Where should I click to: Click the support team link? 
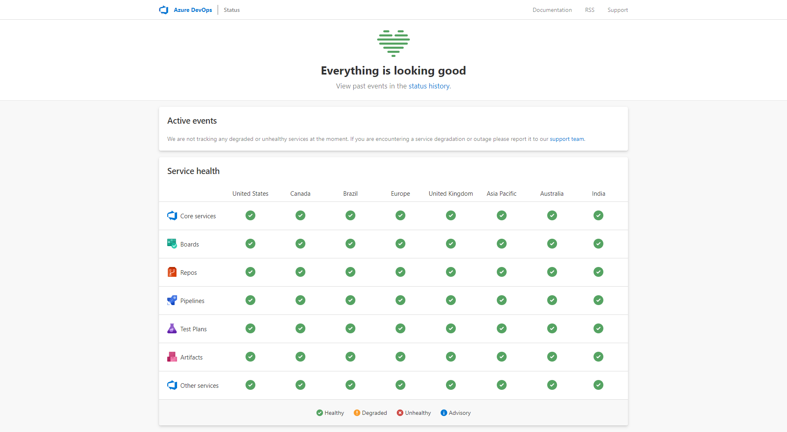click(x=566, y=139)
